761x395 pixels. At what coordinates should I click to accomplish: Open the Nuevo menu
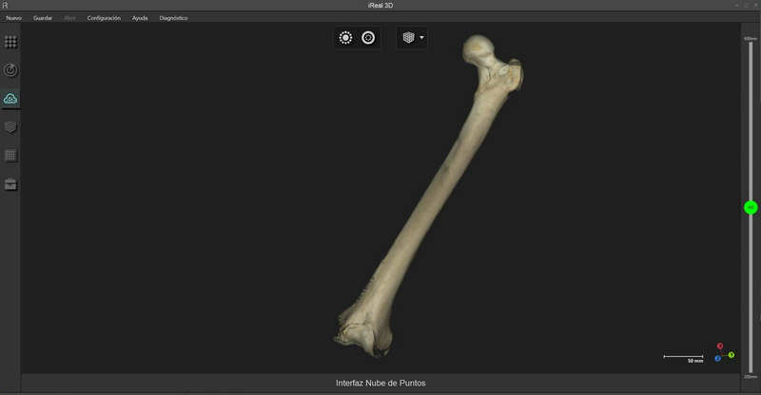[14, 18]
